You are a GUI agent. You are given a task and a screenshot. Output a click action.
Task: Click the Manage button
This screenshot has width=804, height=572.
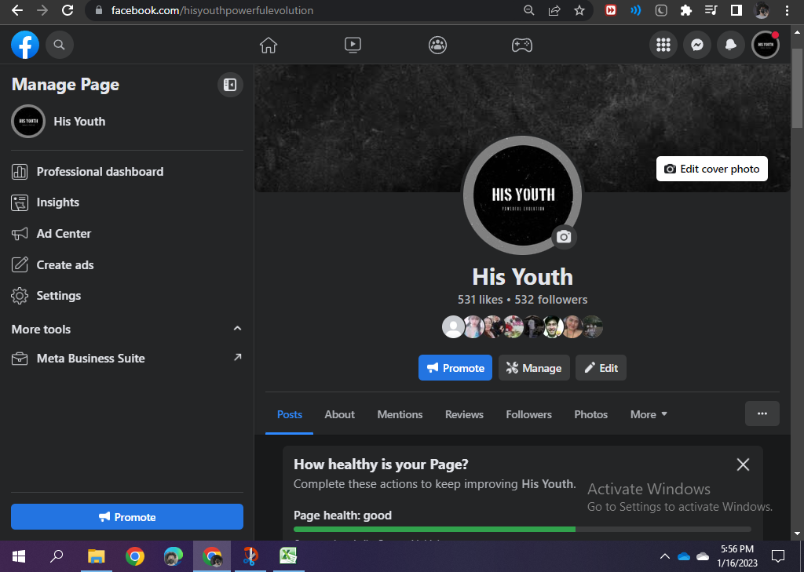(534, 367)
